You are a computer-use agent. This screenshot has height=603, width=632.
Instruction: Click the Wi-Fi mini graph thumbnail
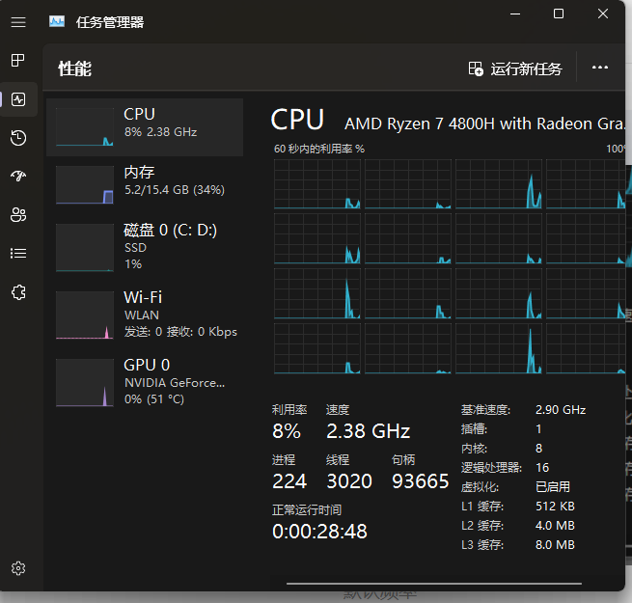point(85,315)
